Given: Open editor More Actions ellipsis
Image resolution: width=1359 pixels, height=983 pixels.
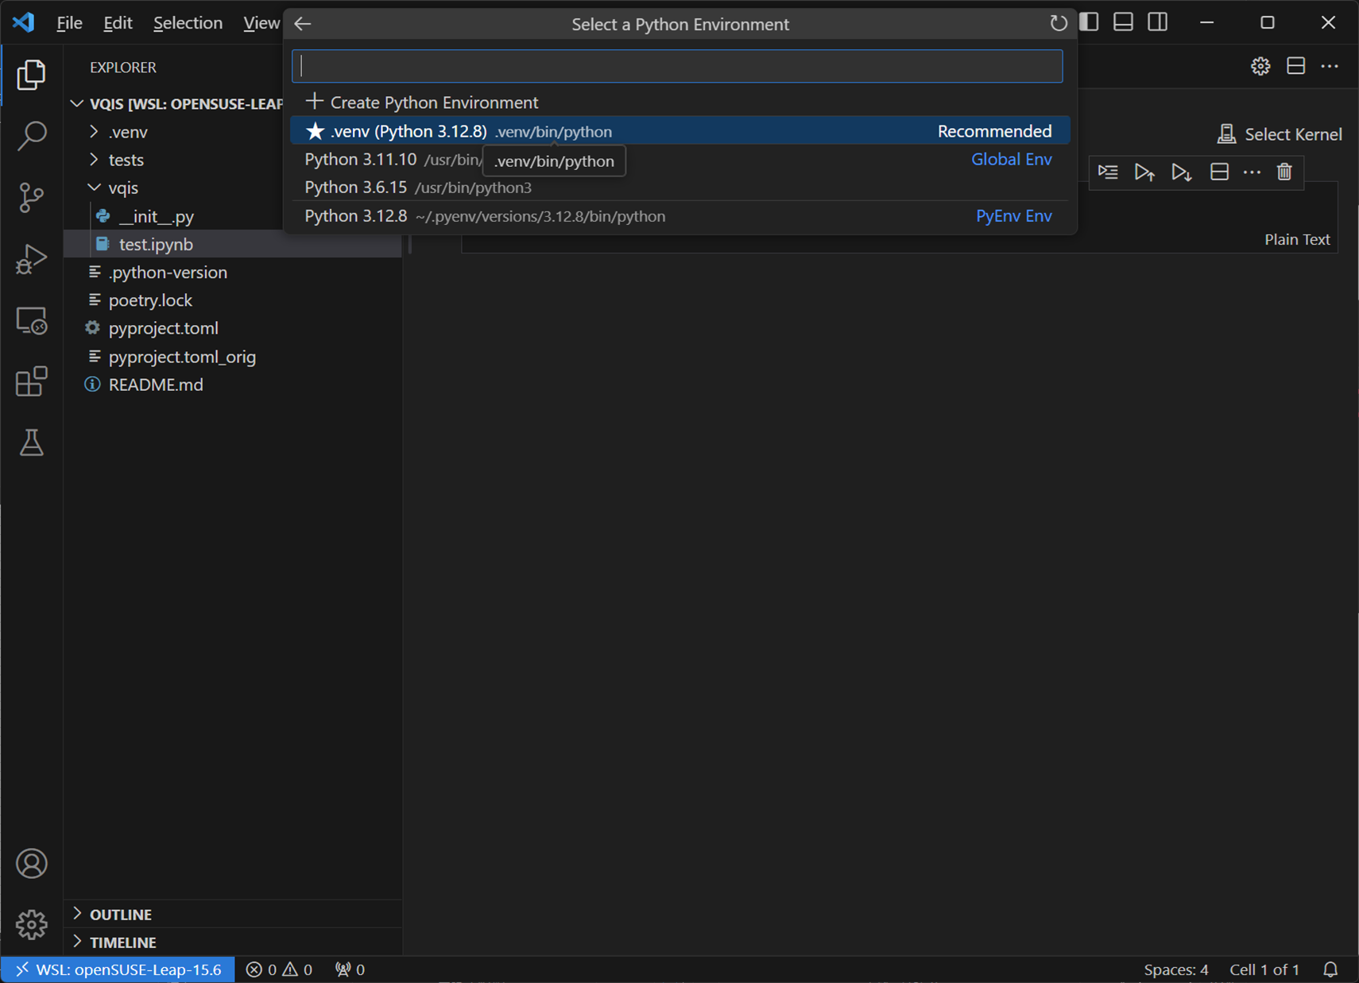Looking at the screenshot, I should coord(1330,66).
